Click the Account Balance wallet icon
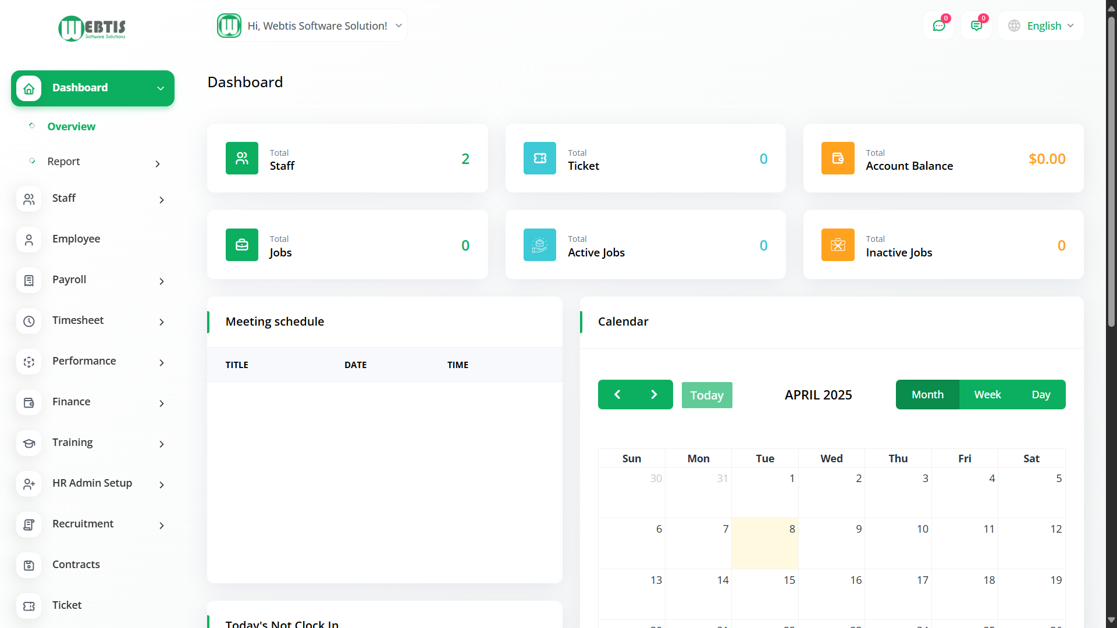1117x628 pixels. 838,158
